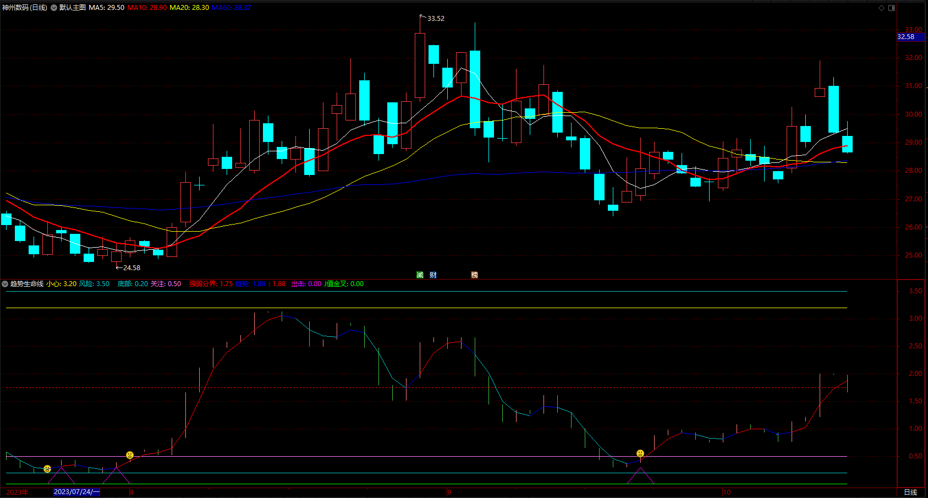Open the dropdown arrow beside 趋势生命线
The width and height of the screenshot is (928, 498).
[x=5, y=284]
